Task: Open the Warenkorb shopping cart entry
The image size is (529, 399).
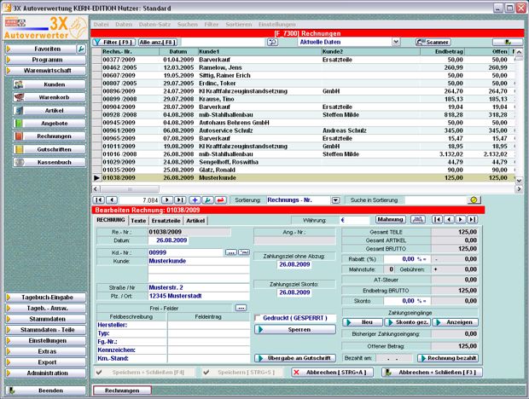Action: click(49, 97)
